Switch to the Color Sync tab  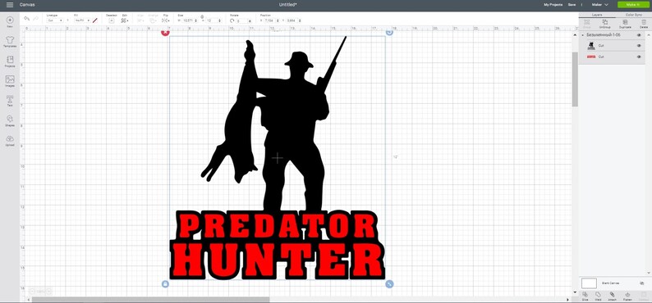[633, 15]
